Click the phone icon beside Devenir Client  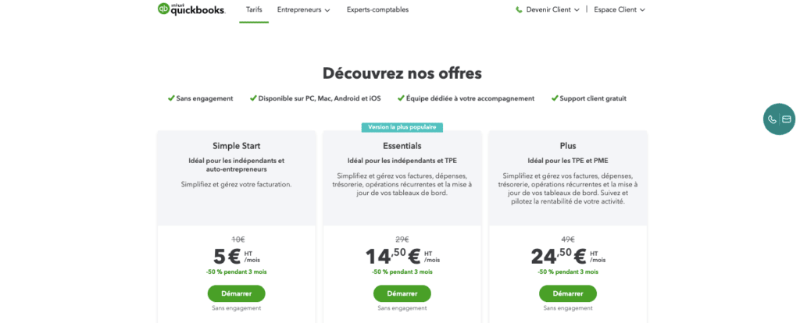point(519,10)
